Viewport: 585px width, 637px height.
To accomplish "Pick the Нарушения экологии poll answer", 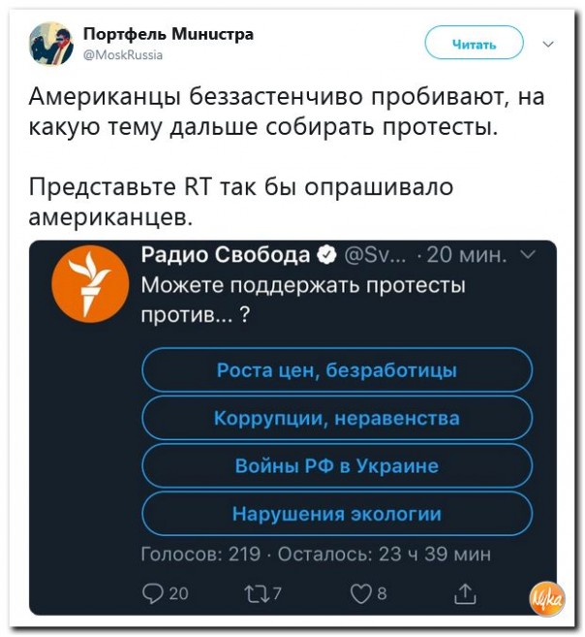I will coord(336,514).
